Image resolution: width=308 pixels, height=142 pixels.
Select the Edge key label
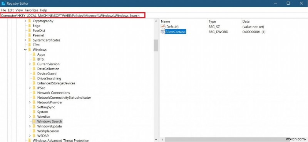coord(36,26)
